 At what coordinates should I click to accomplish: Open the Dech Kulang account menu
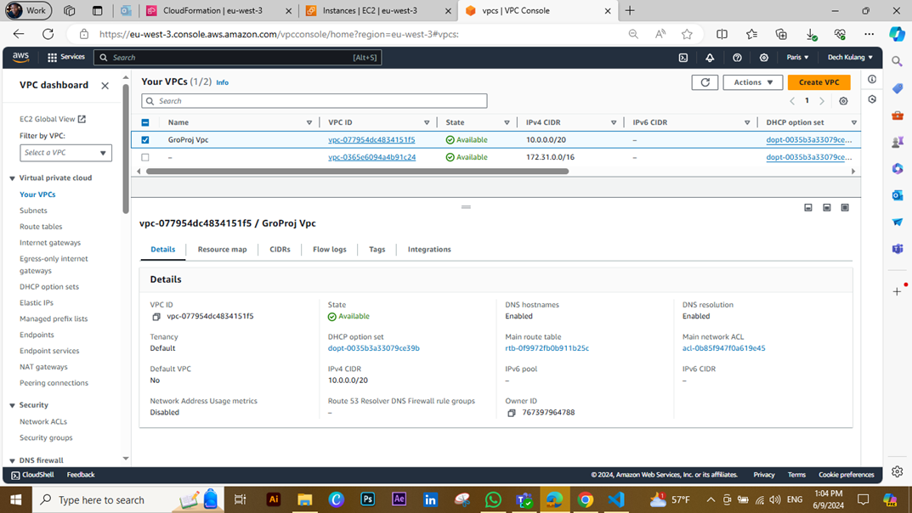tap(850, 58)
